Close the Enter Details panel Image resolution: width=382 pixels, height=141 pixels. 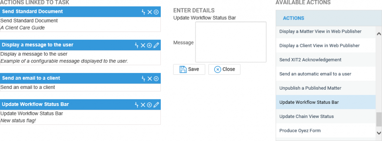[224, 69]
